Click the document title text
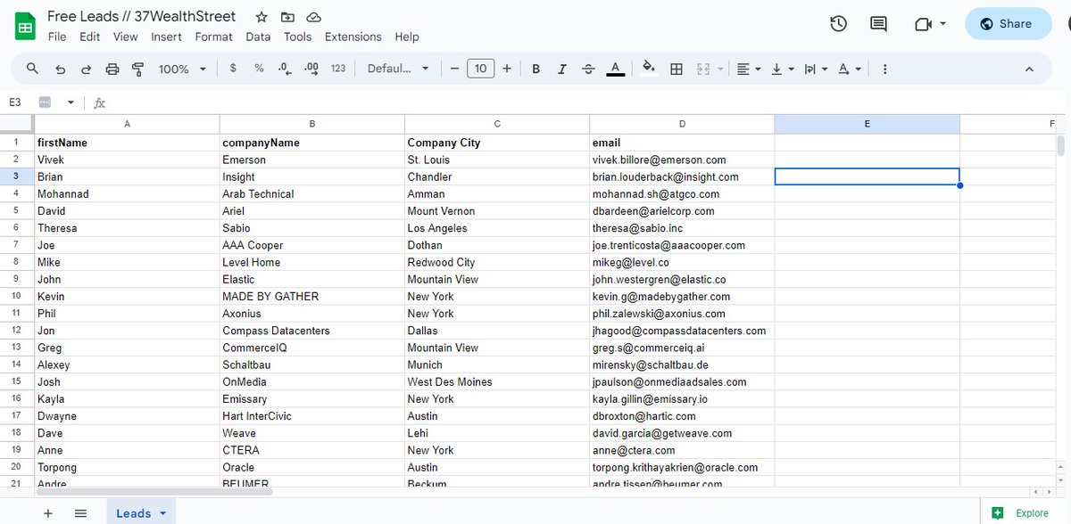 [x=142, y=16]
